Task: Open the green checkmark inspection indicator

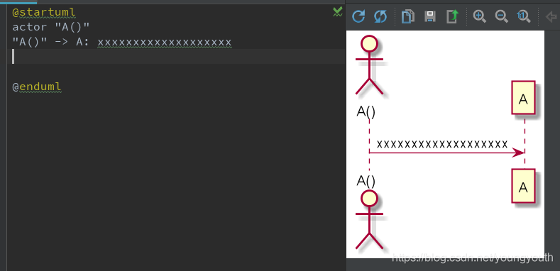Action: 338,12
